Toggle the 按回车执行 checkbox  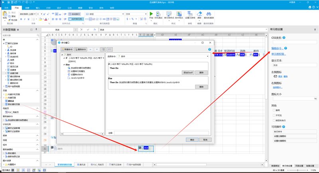point(274,120)
